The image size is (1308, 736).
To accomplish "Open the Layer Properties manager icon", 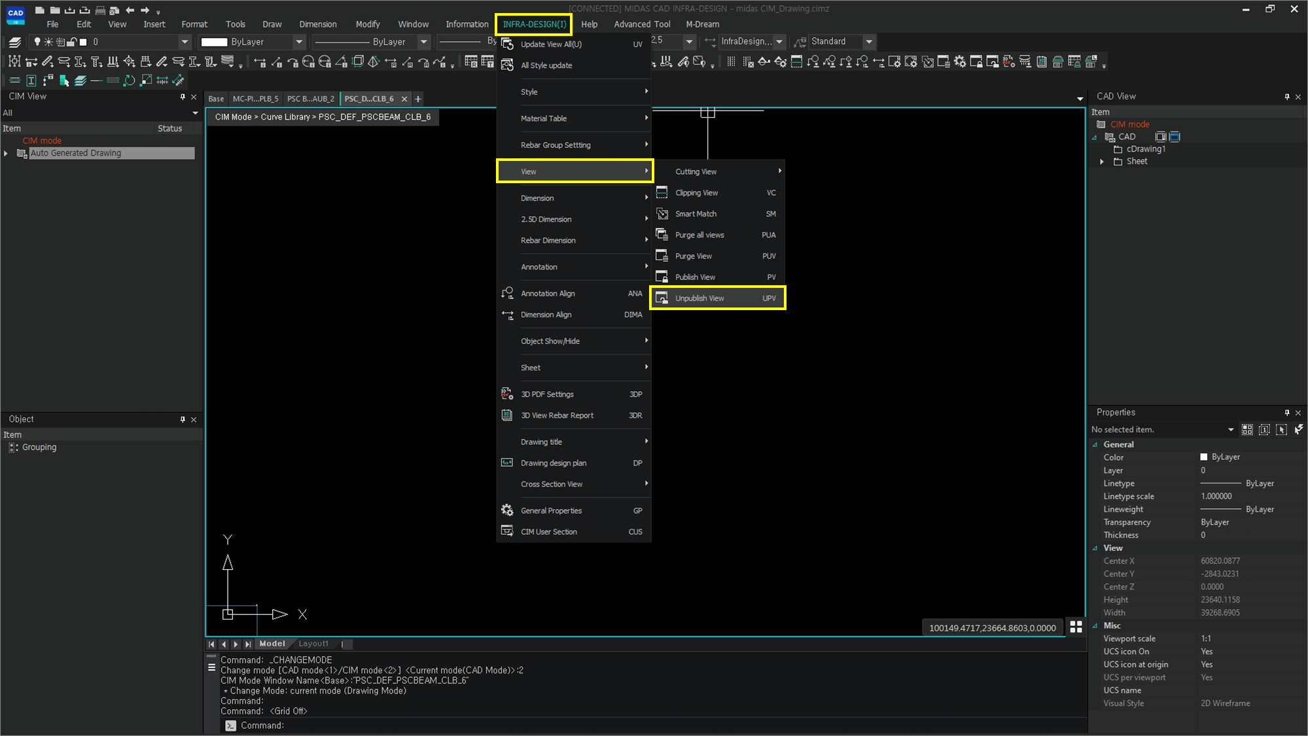I will coord(15,42).
